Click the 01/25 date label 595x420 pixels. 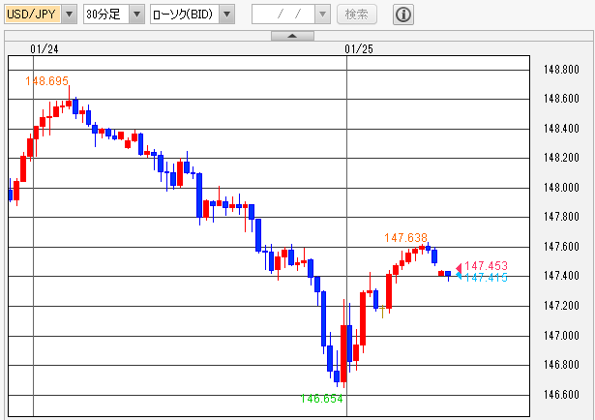pos(359,49)
